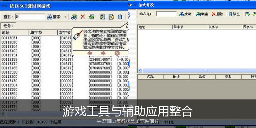Click the horizontal scrollbar thumb in 游戏修改 results

point(199,70)
